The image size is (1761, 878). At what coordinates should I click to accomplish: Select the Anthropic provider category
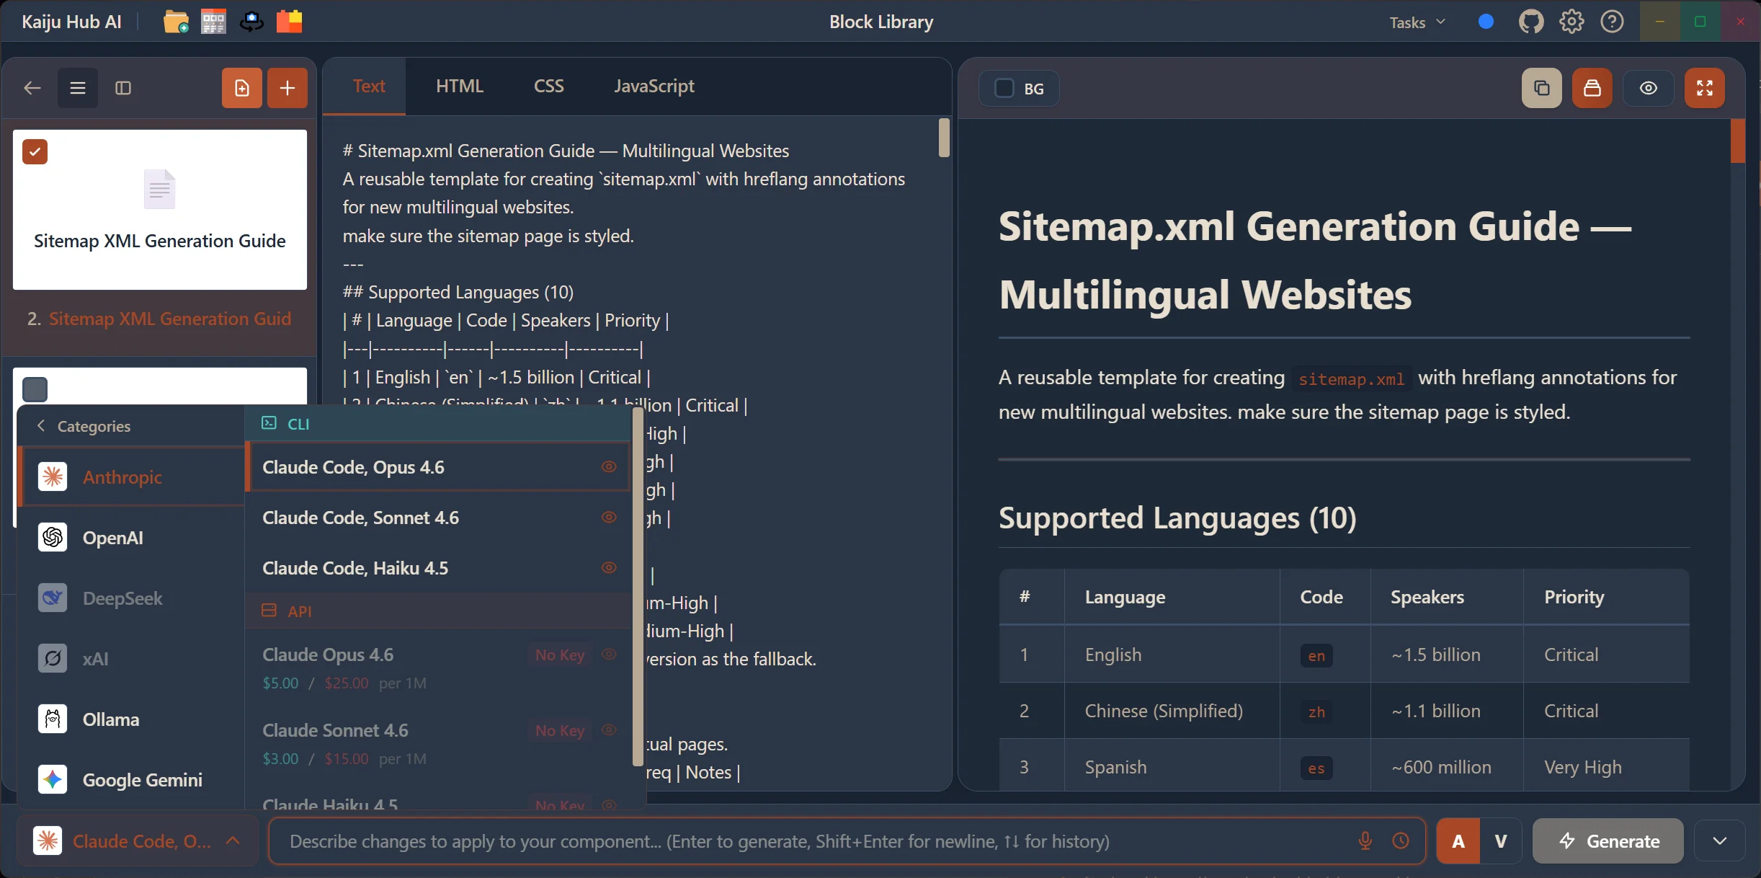click(132, 476)
